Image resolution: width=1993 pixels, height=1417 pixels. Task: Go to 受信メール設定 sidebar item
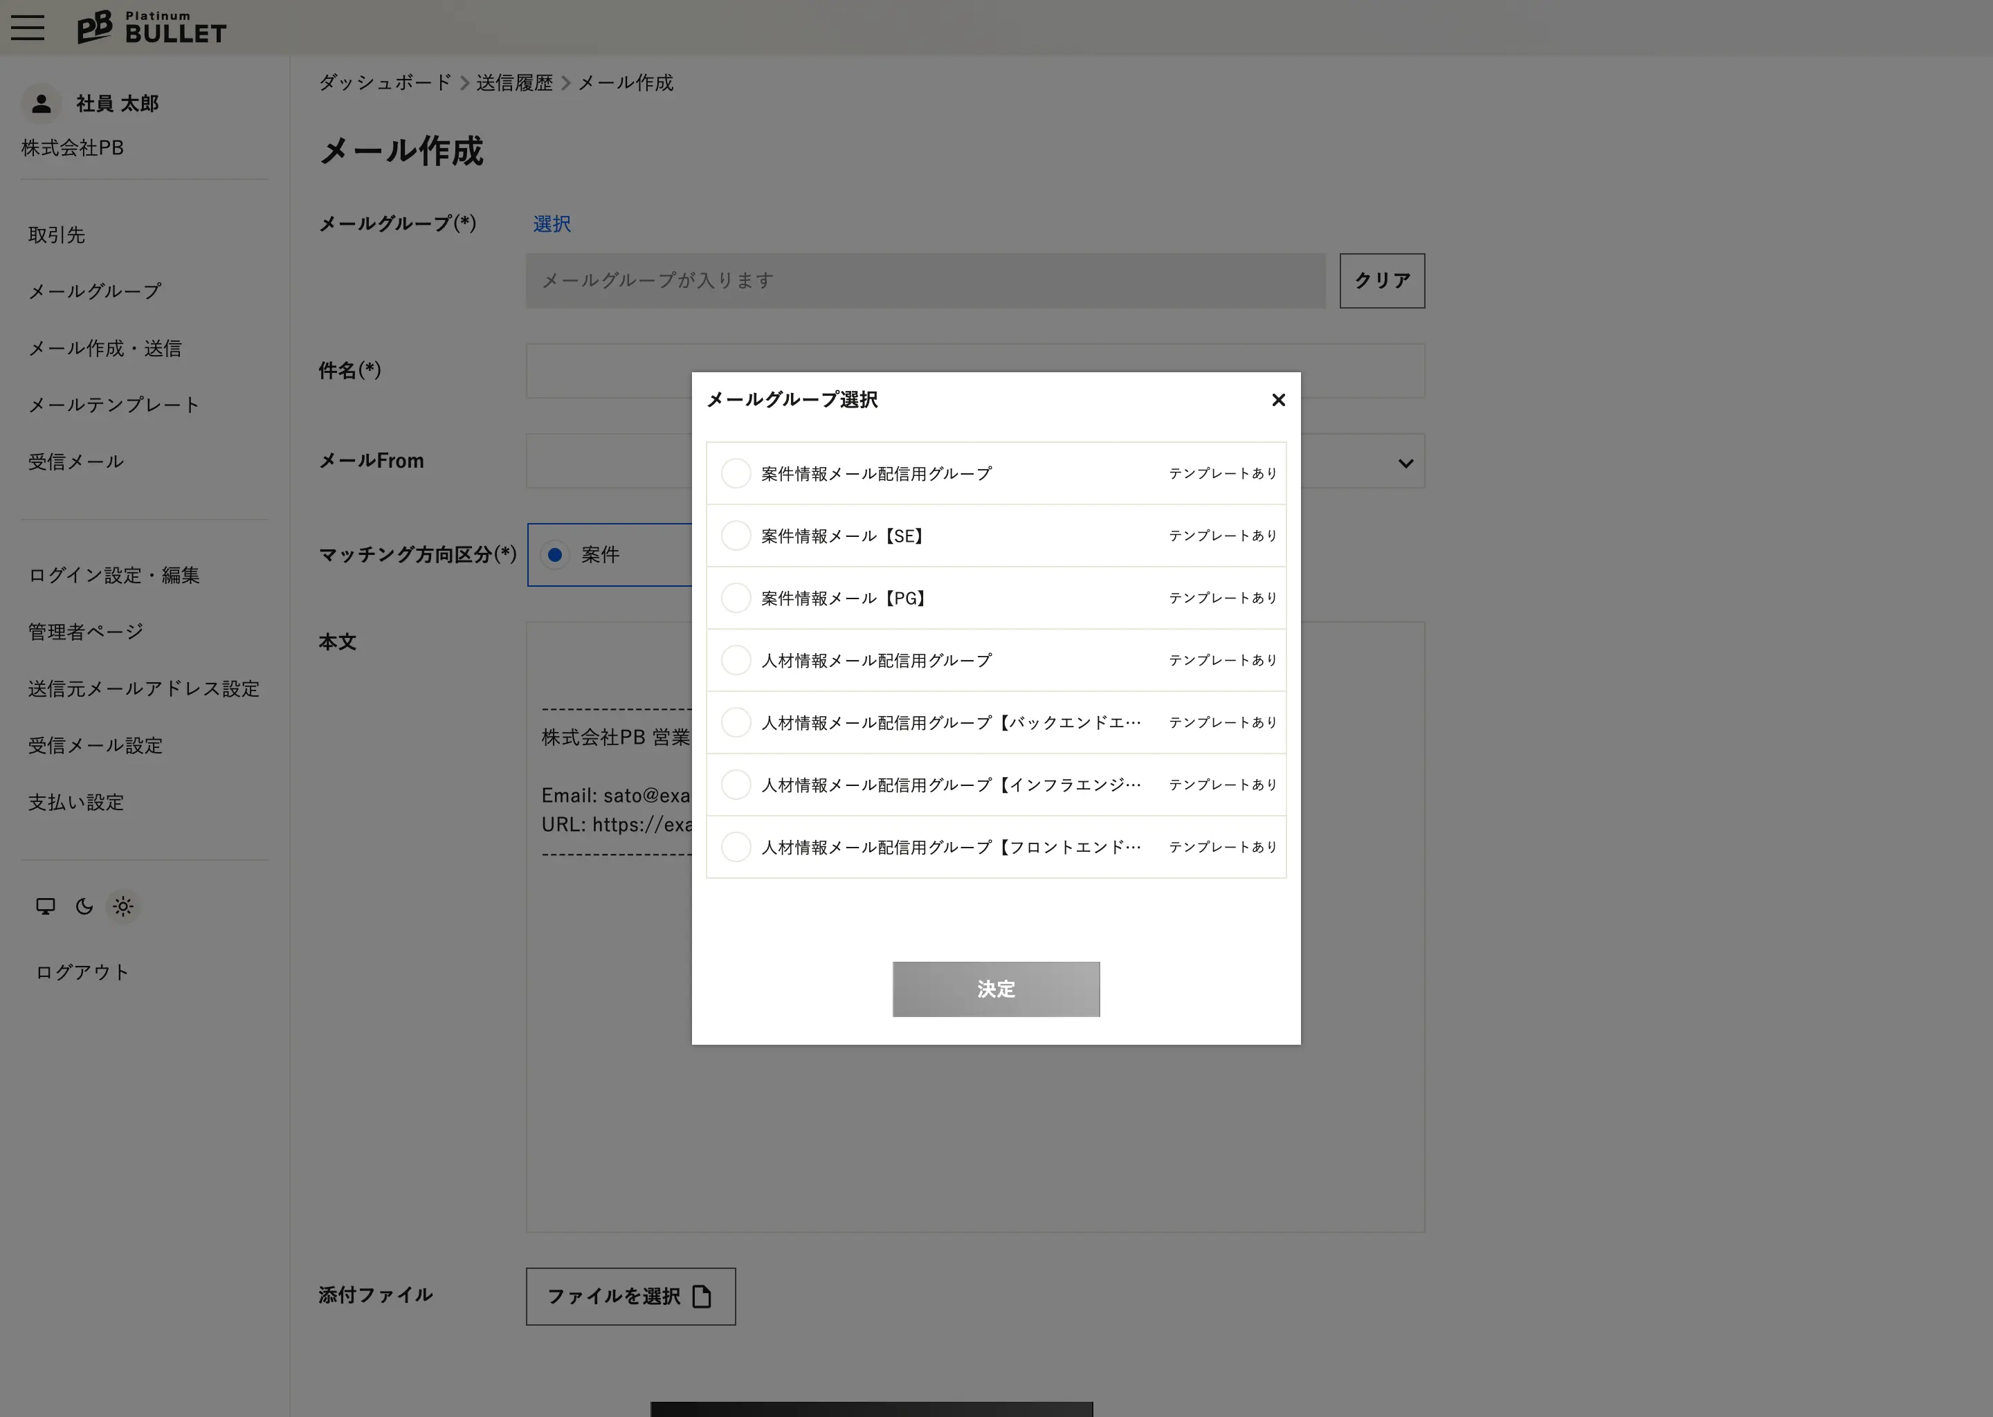[95, 745]
